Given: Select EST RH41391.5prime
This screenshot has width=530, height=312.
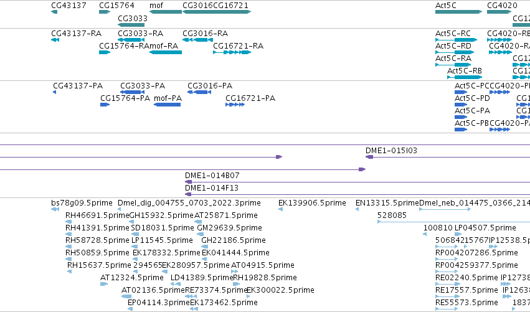Looking at the screenshot, I should [x=69, y=235].
